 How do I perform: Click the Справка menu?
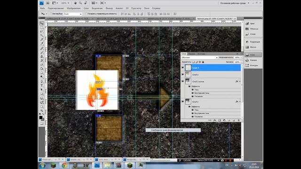156,8
